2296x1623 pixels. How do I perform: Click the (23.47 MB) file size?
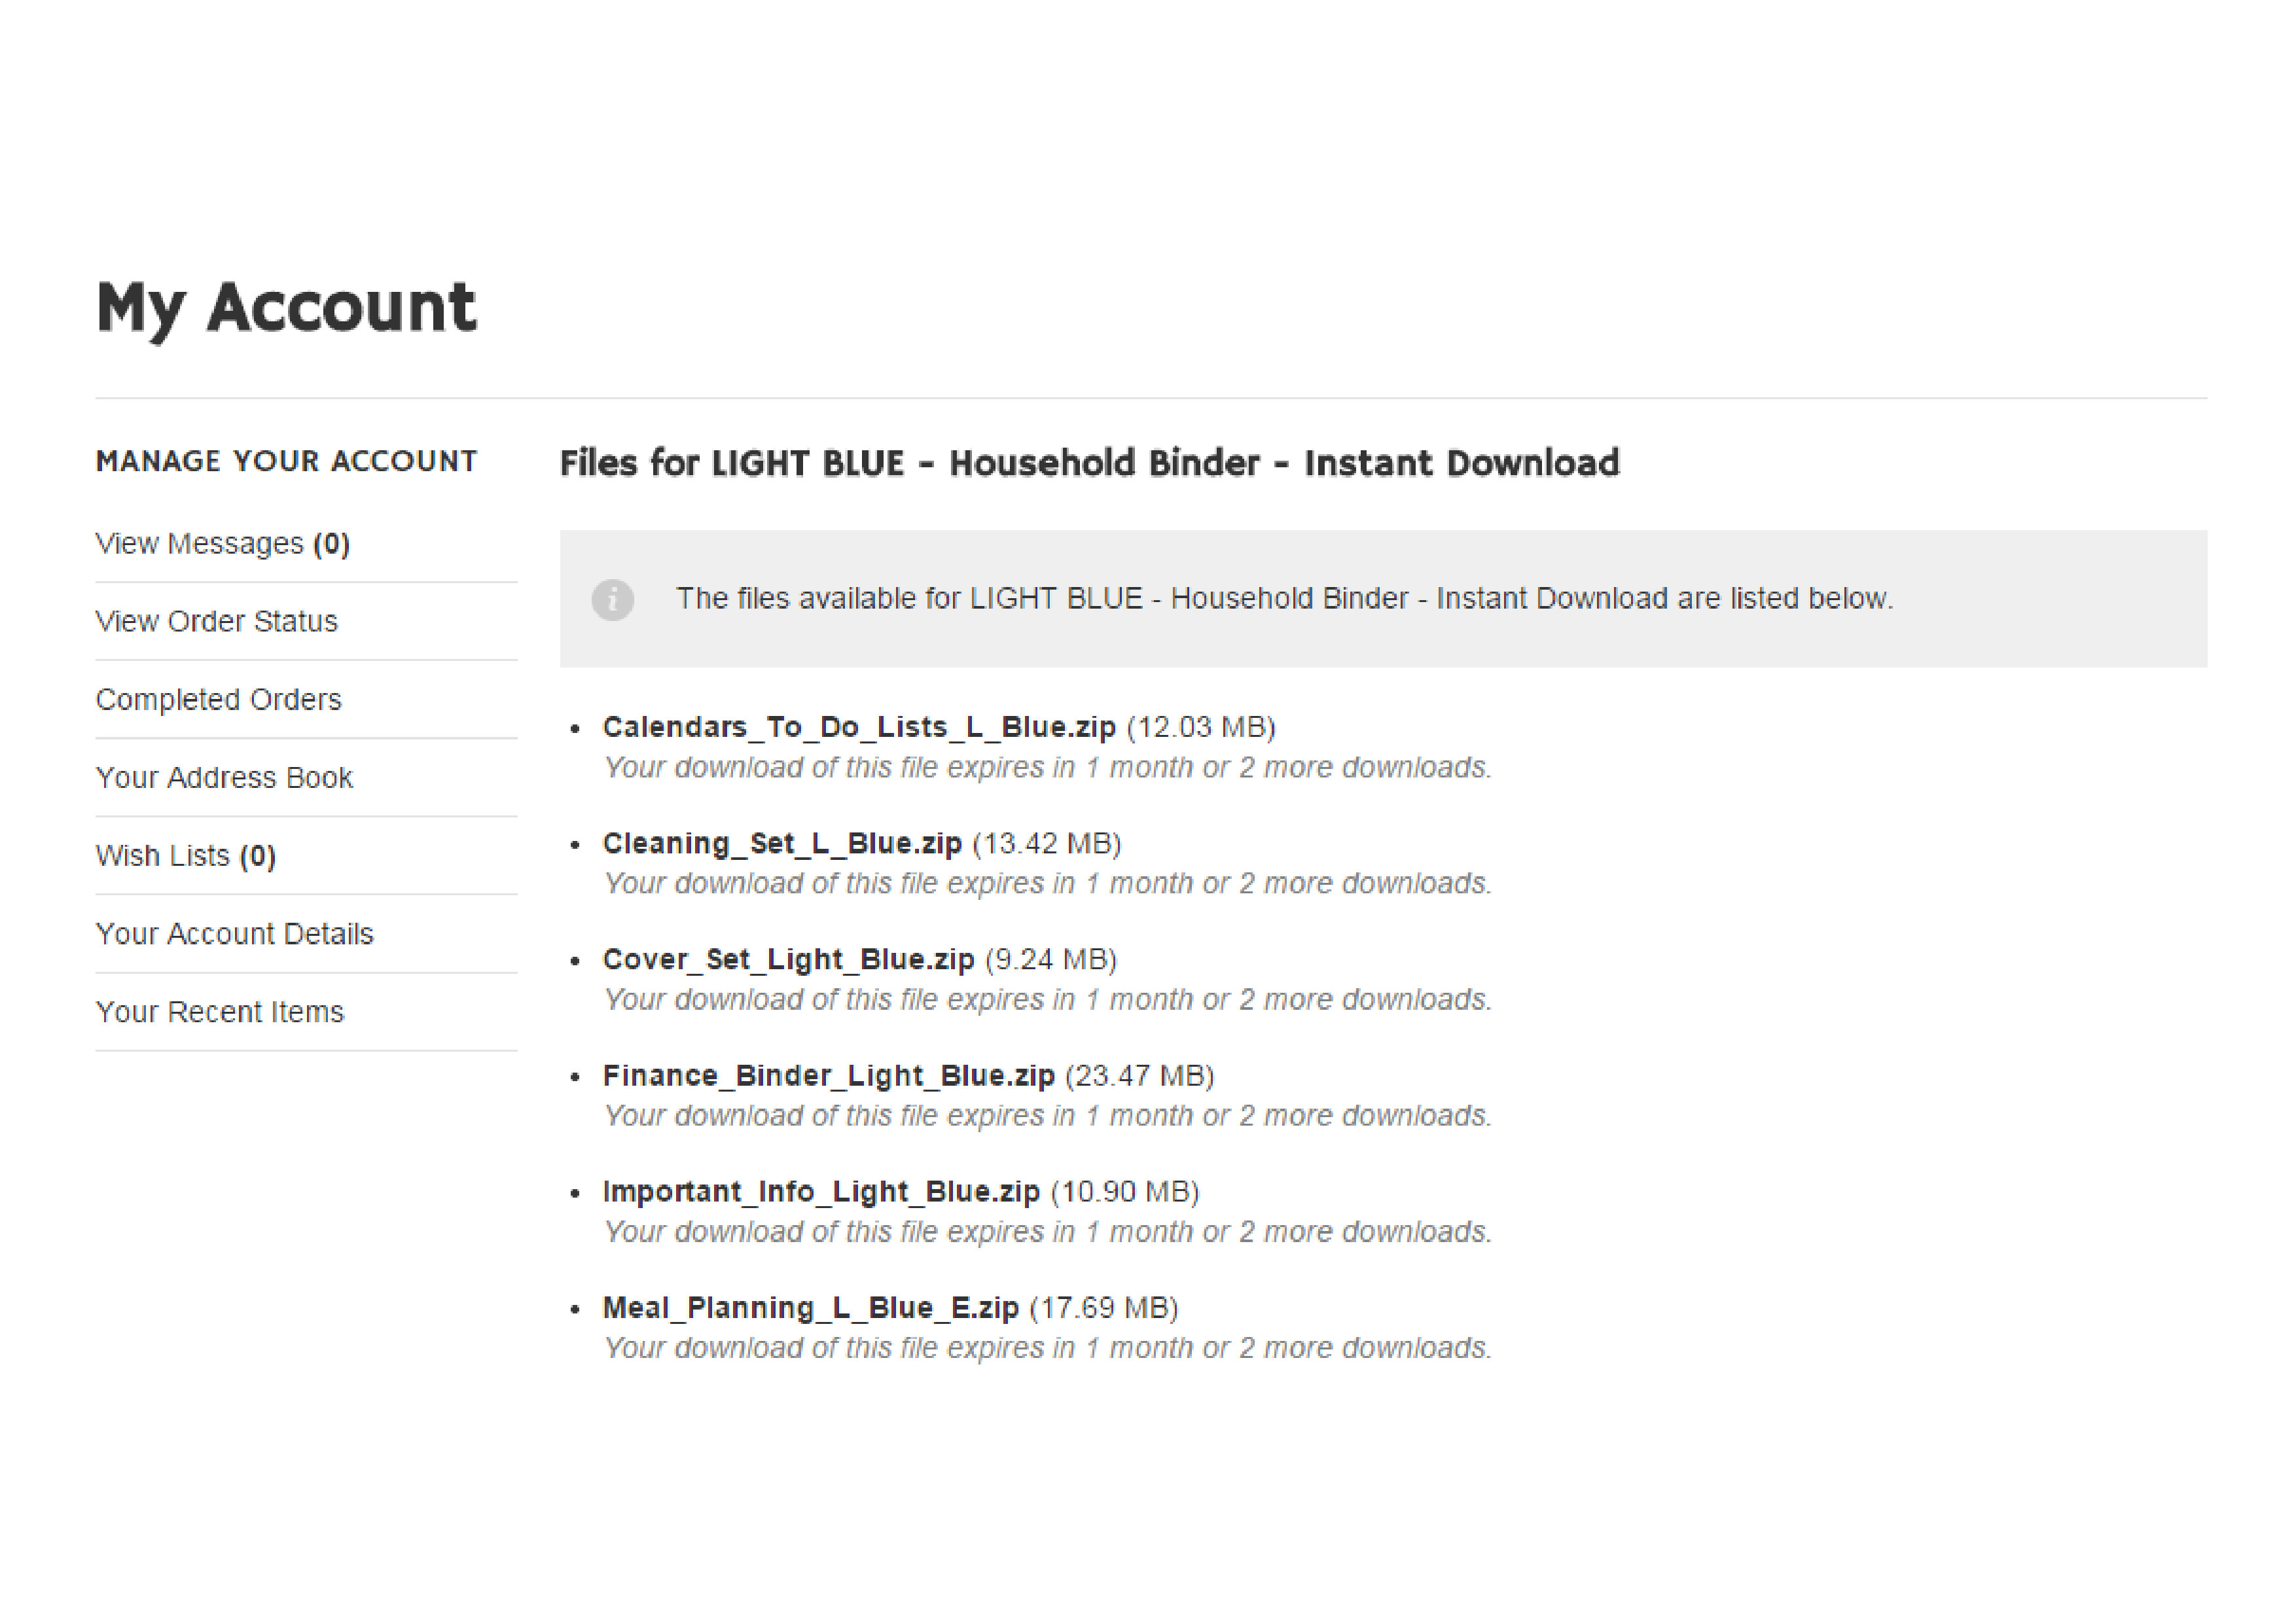1140,1075
